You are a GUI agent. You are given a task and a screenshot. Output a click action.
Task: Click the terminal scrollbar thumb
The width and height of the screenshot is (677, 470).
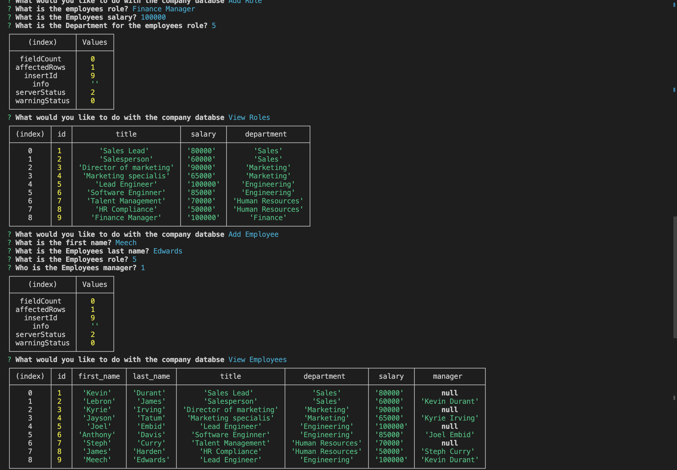click(x=675, y=277)
